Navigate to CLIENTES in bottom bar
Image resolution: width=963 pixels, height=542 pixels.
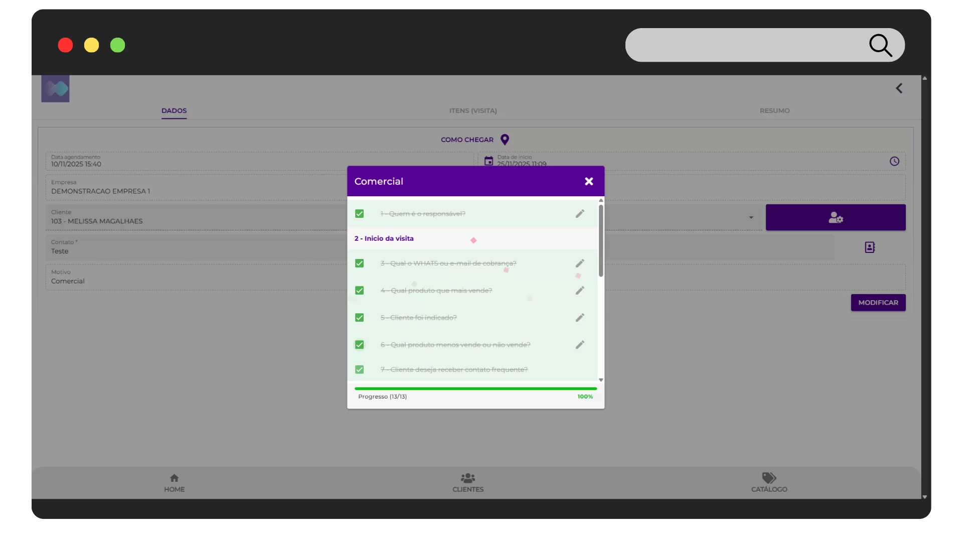click(x=467, y=482)
